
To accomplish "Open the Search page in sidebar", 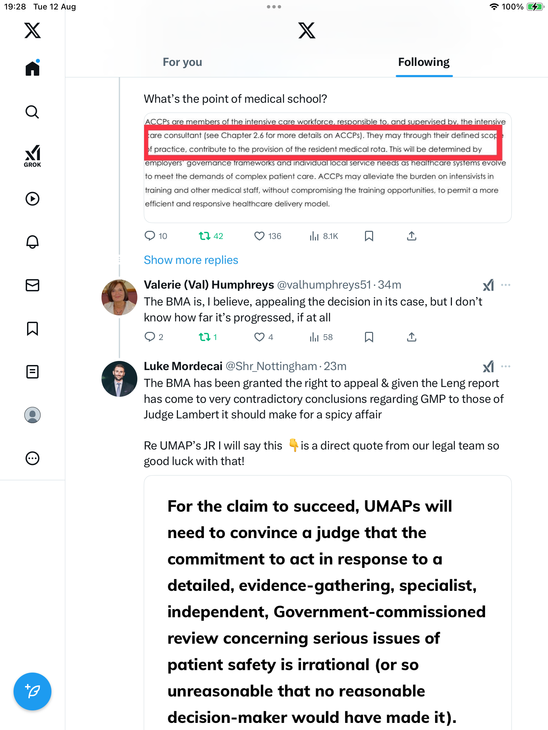I will 32,112.
